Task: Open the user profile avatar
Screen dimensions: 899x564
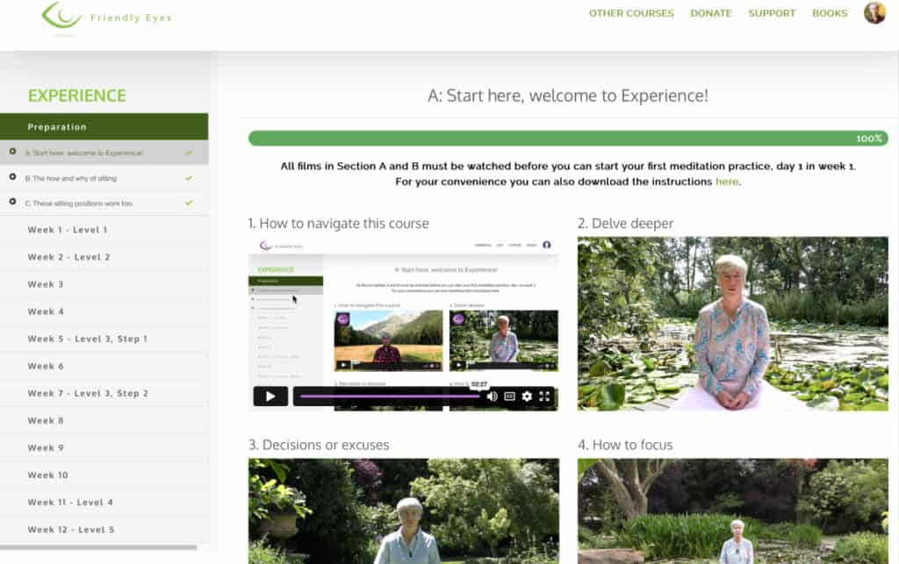Action: point(874,12)
